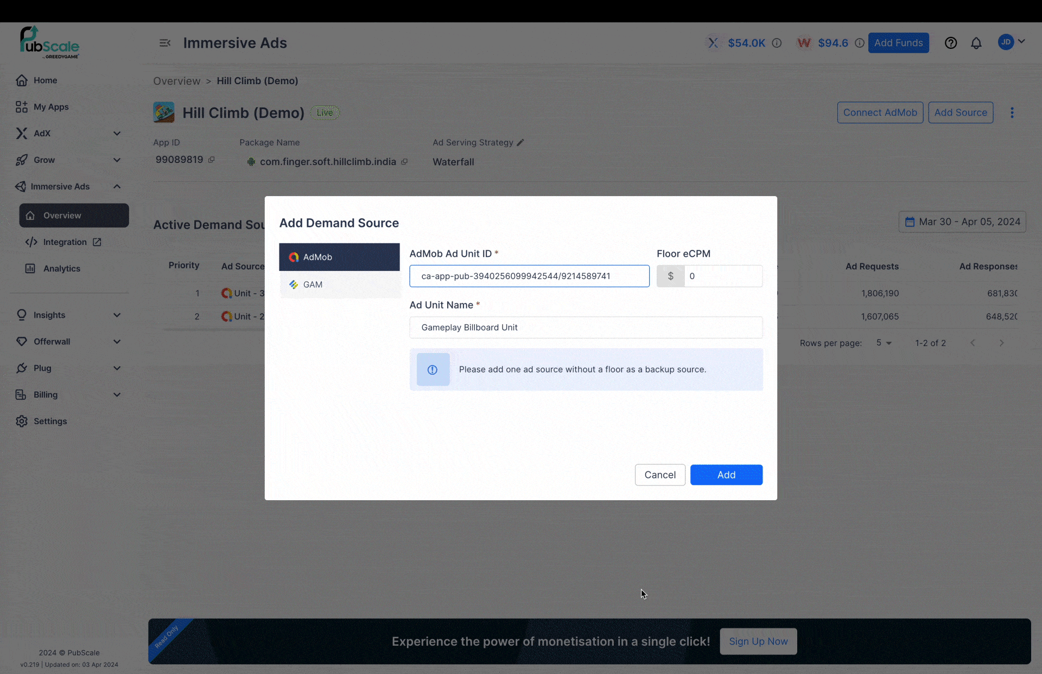This screenshot has height=674, width=1042.
Task: Click the AdMob Ad Unit ID field
Action: tap(529, 276)
